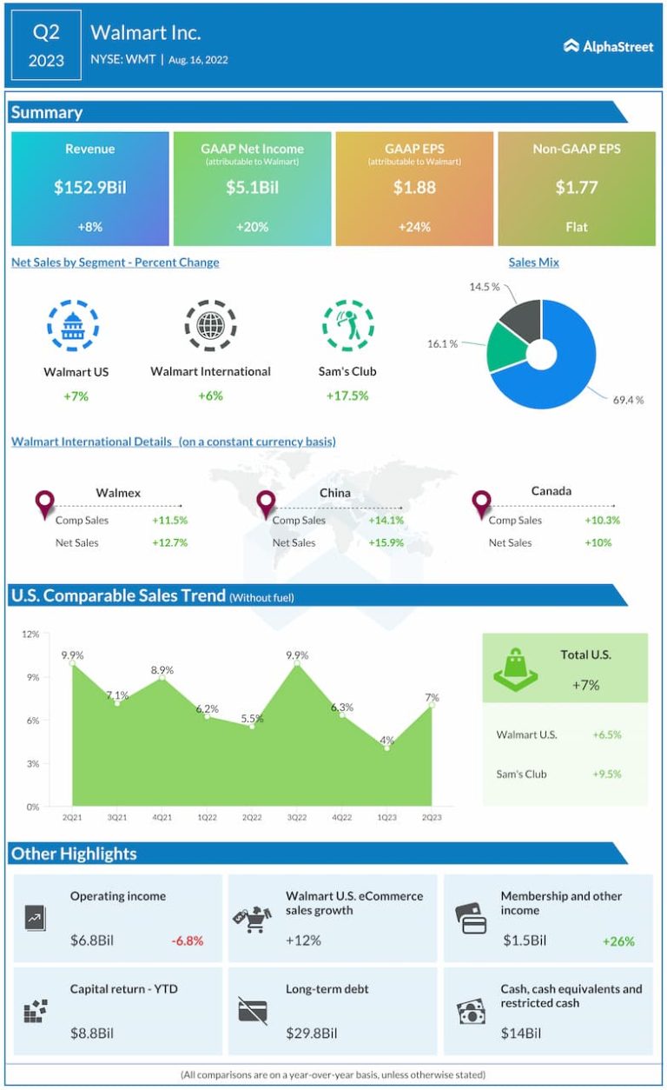Click the Long-term debt crossed card icon

coord(253,1010)
